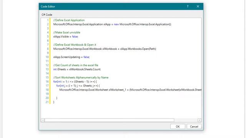
Task: Click the horizontal scrollbar right arrow
Action: click(x=199, y=120)
